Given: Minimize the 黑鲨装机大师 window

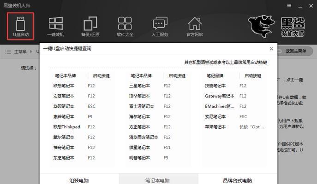Looking at the screenshot, I should click(x=300, y=6).
